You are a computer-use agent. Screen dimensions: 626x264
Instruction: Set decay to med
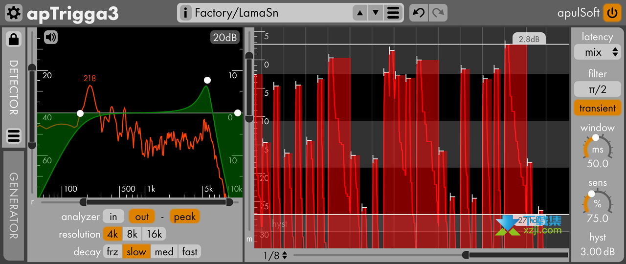point(164,252)
